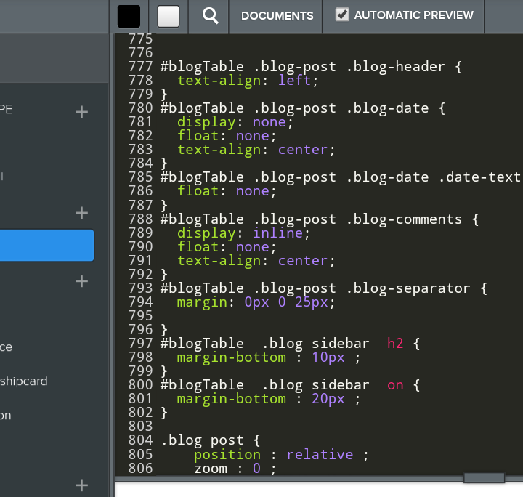This screenshot has width=523, height=497.
Task: Click the plus icon beside the "PE" heading
Action: [x=82, y=111]
